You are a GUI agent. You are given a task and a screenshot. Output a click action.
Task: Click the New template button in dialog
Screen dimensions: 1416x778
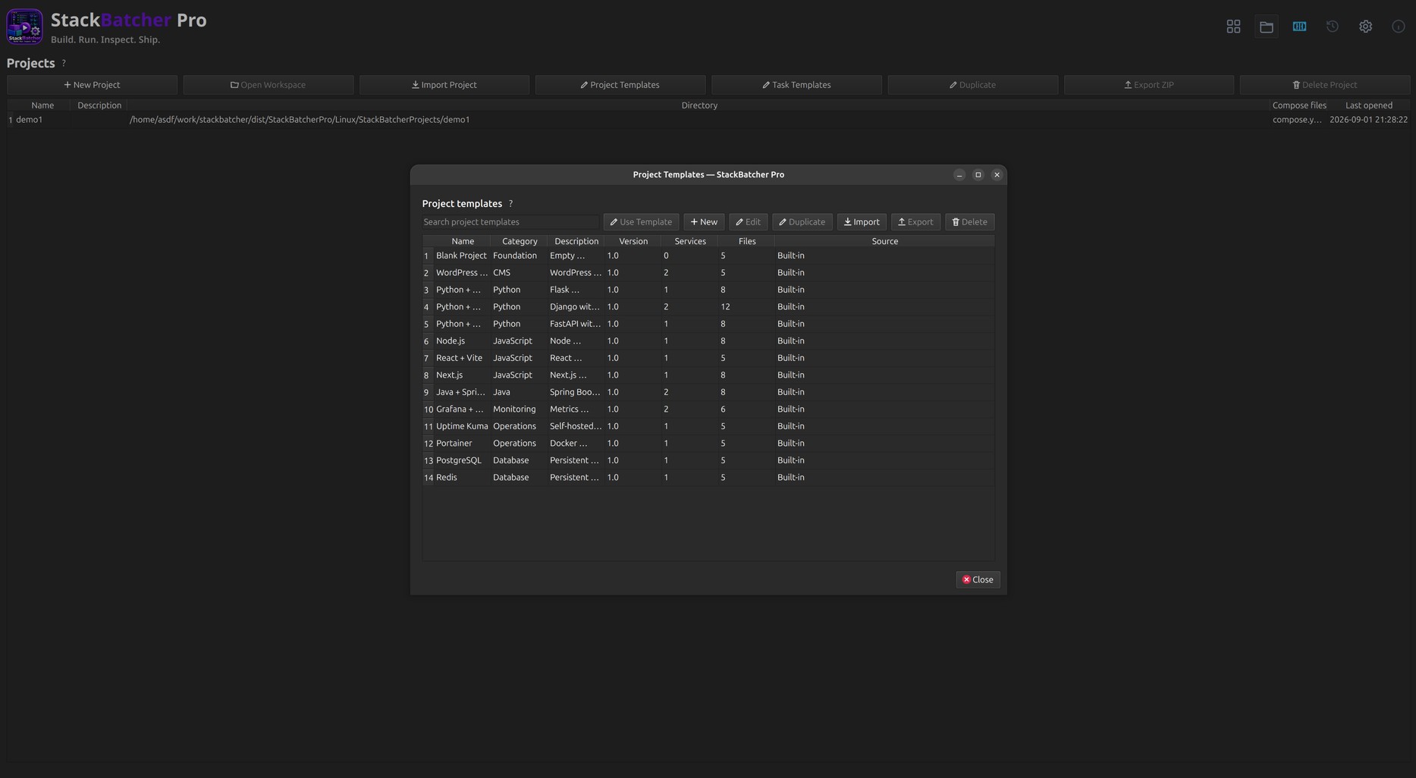(x=704, y=222)
